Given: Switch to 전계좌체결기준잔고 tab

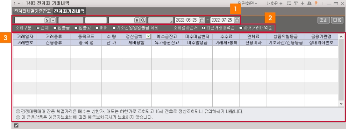Looking at the screenshot, I should [x=32, y=11].
